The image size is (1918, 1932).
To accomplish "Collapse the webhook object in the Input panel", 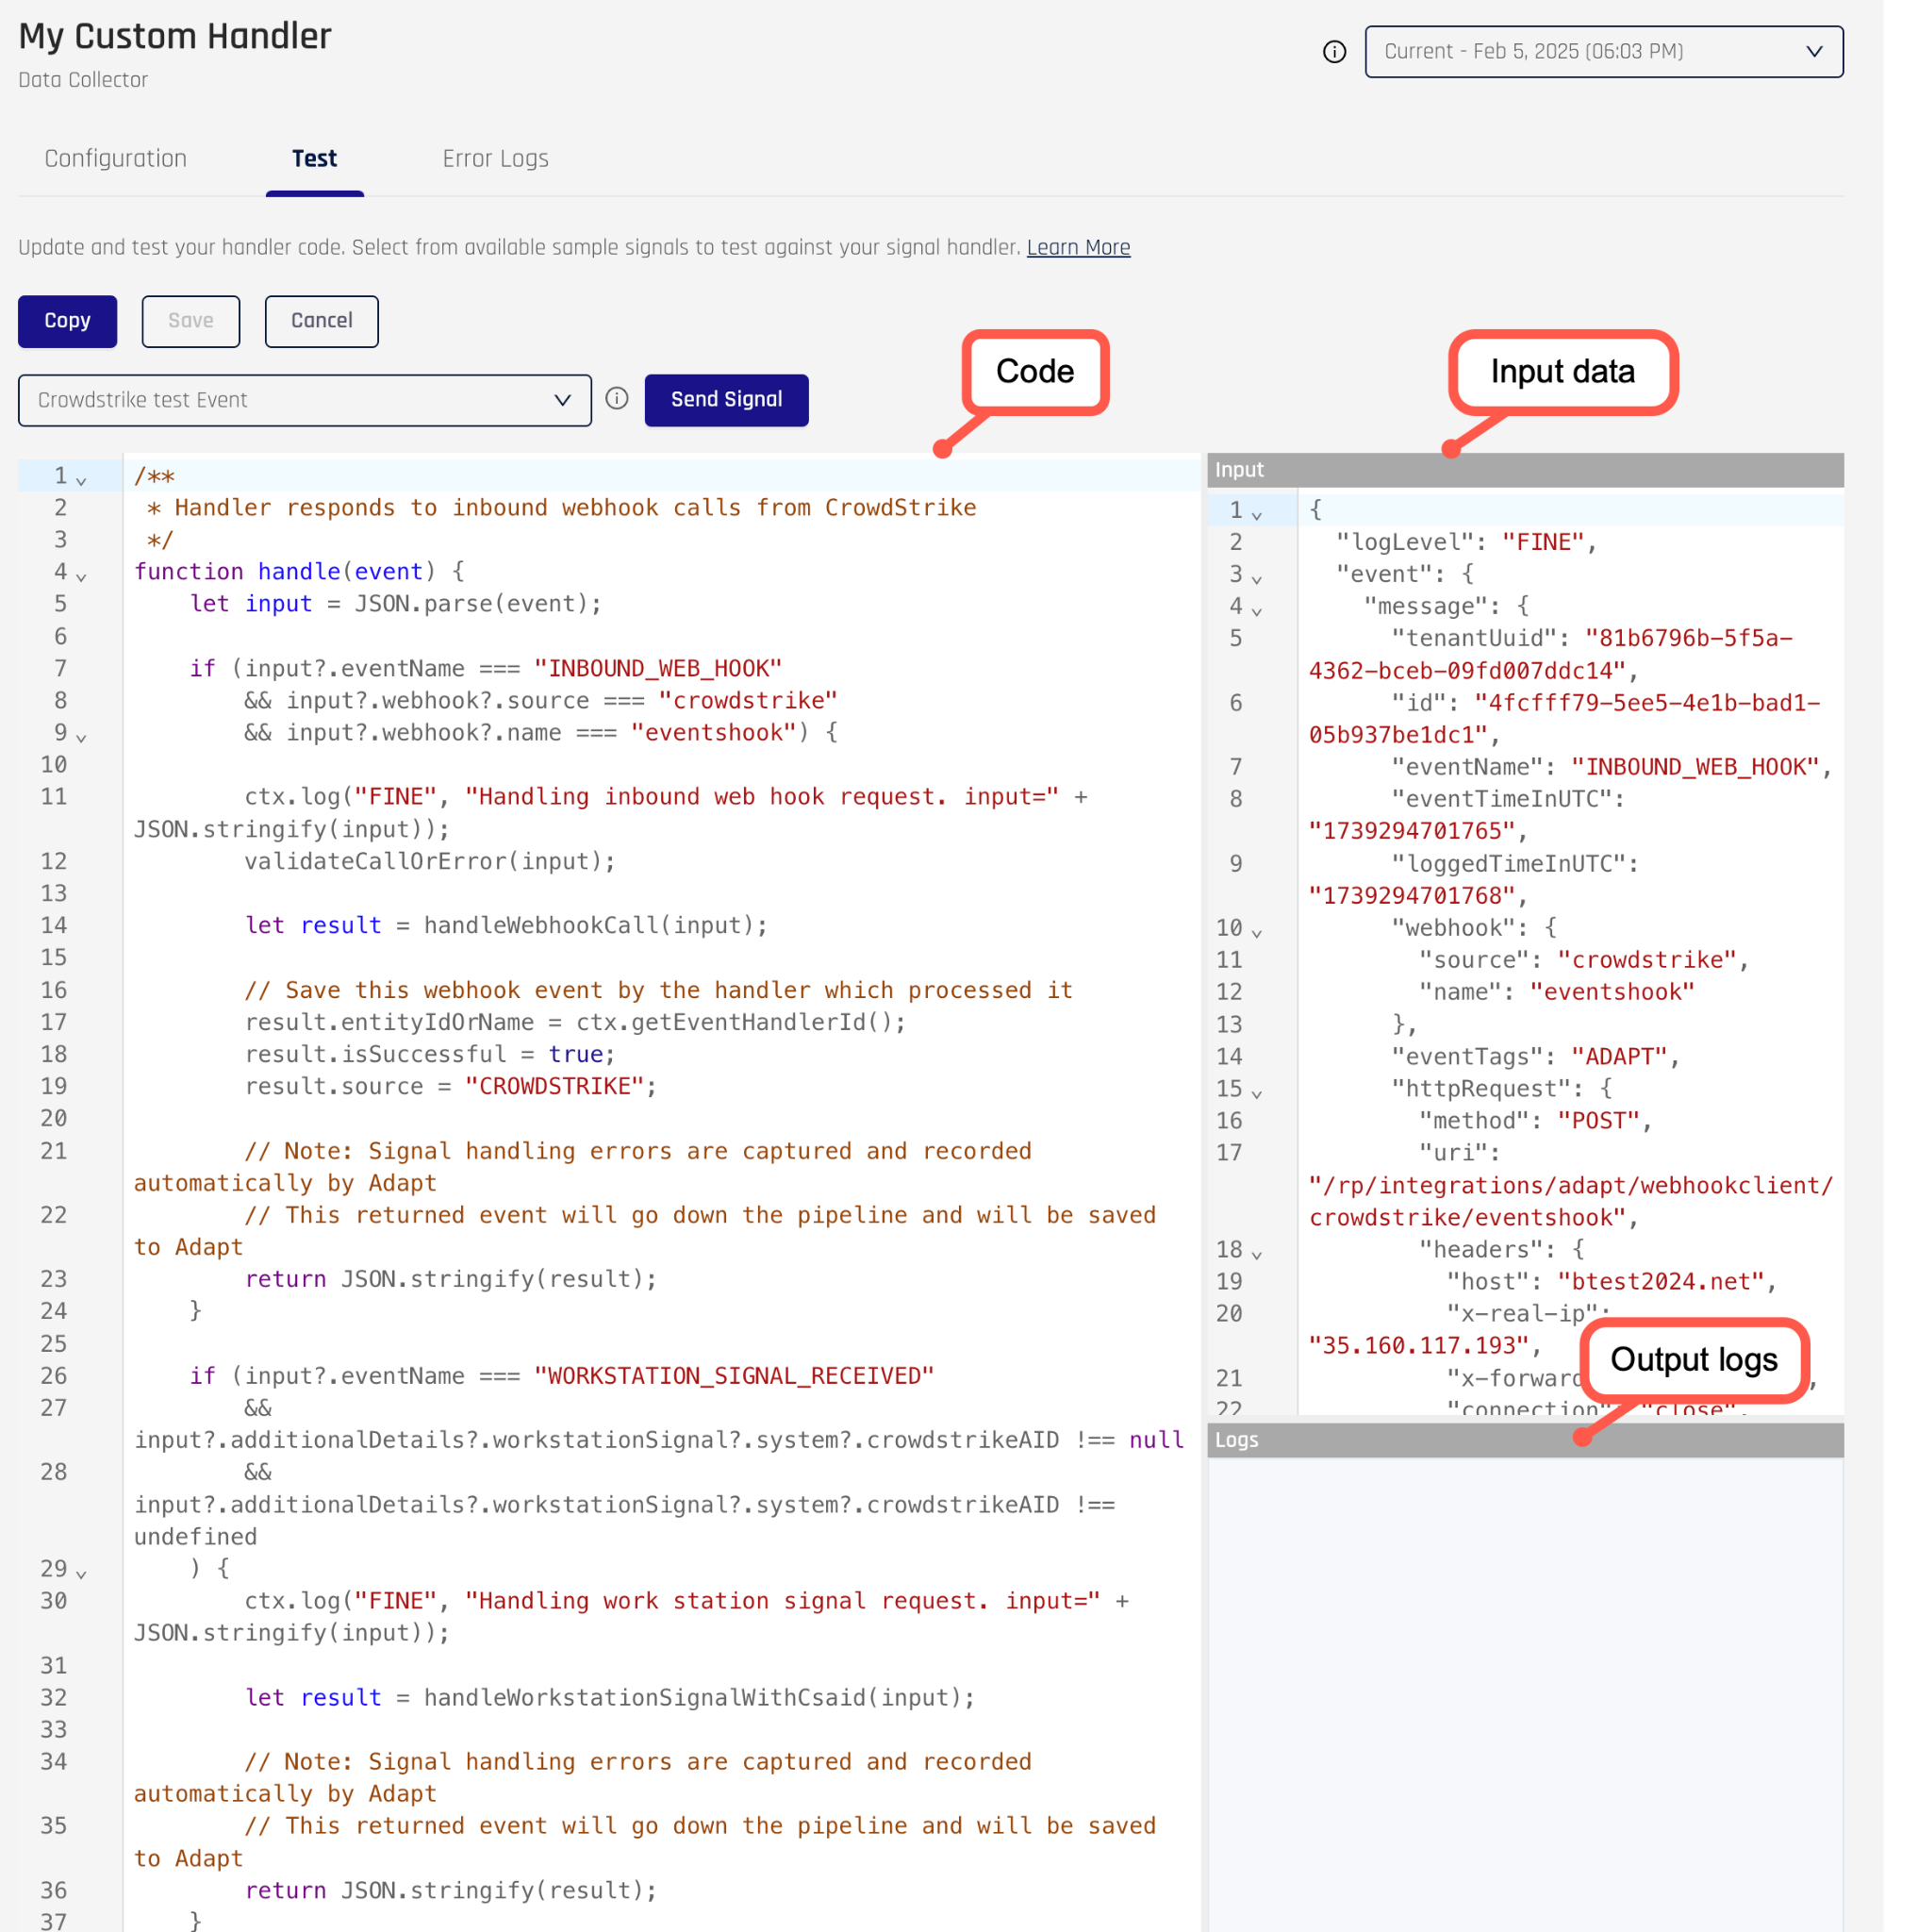I will click(x=1257, y=930).
